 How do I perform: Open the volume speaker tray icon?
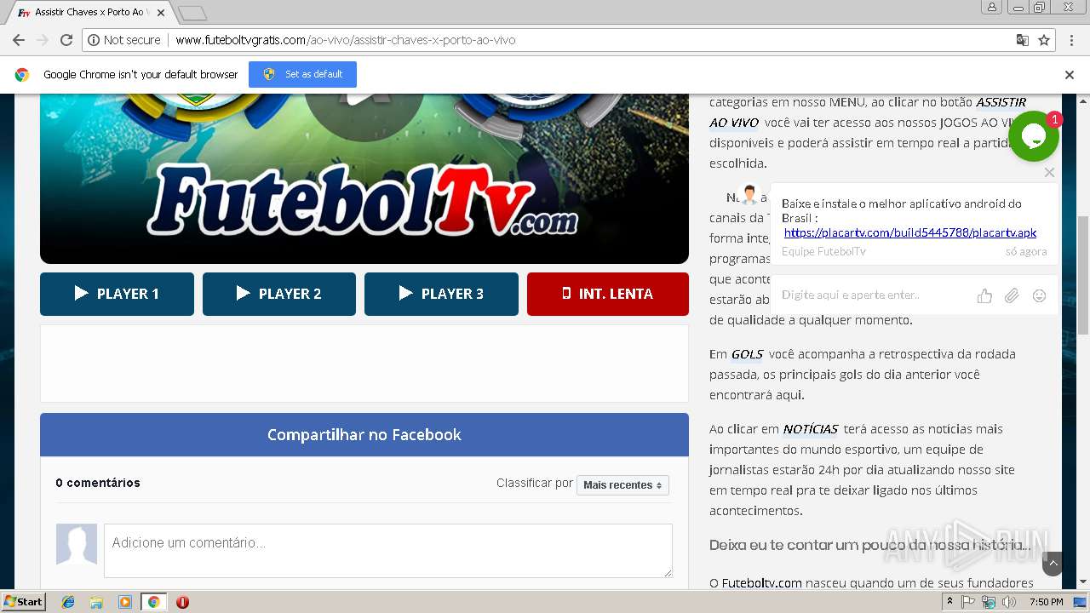point(1009,602)
